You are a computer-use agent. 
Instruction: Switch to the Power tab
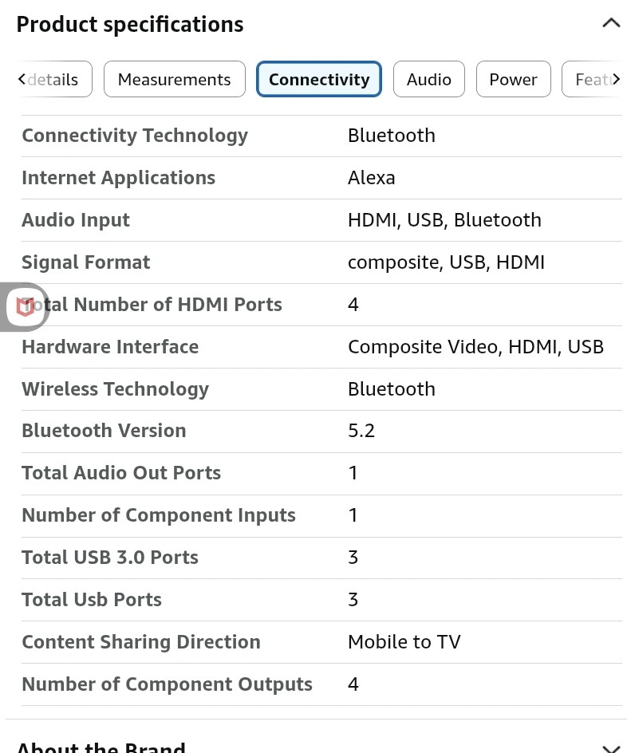point(513,80)
